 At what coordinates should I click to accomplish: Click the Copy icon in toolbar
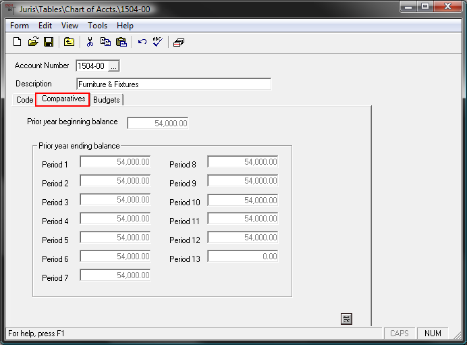click(105, 42)
